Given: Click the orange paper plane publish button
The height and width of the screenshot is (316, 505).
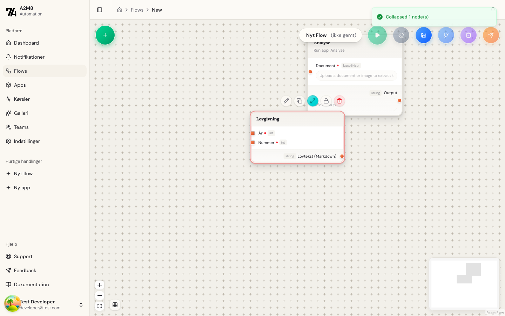Looking at the screenshot, I should (x=491, y=35).
